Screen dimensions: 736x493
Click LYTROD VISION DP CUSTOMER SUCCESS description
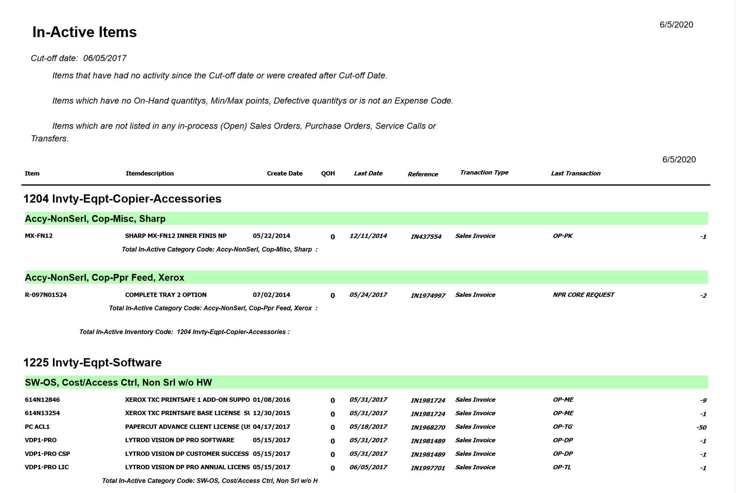click(x=187, y=454)
